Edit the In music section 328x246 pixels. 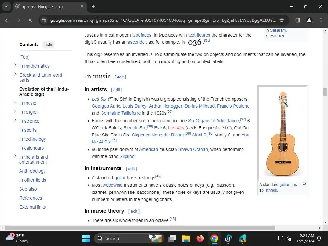[120, 77]
